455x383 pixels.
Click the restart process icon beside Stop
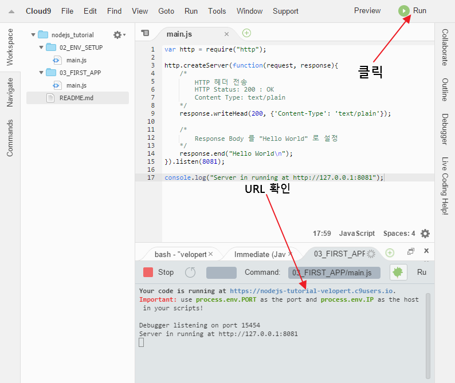(190, 273)
